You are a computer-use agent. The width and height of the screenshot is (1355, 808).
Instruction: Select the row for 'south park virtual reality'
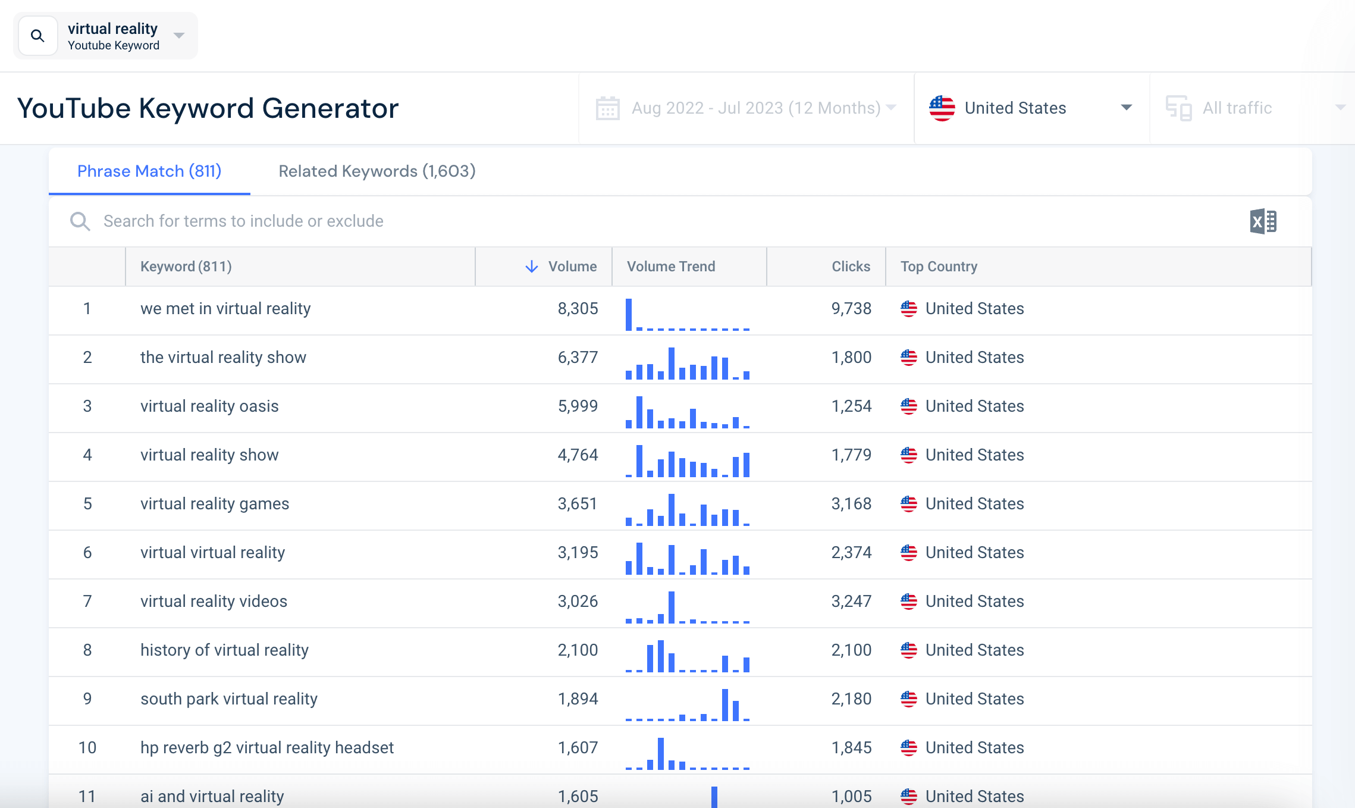tap(228, 699)
